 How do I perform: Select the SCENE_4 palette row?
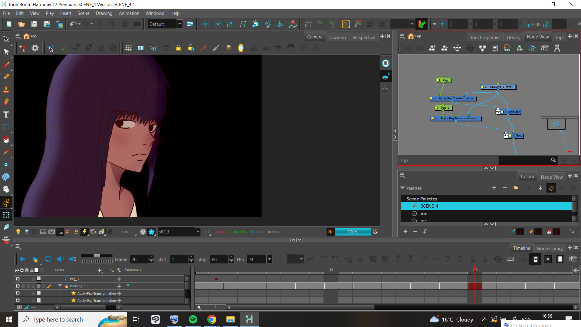(x=486, y=206)
